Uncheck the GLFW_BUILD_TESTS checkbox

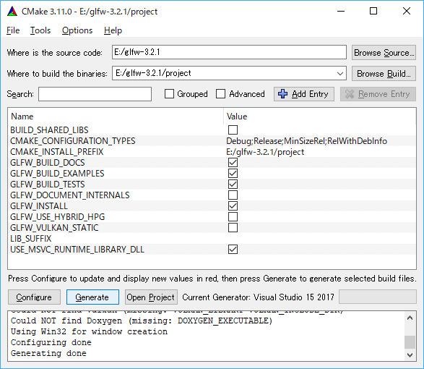click(233, 184)
